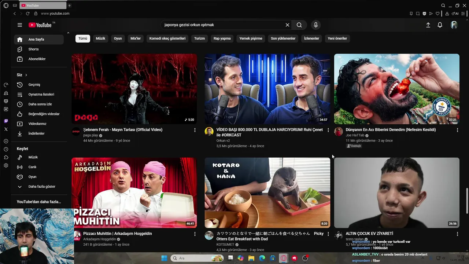Open Canlı under Keşfet

pyautogui.click(x=39, y=167)
